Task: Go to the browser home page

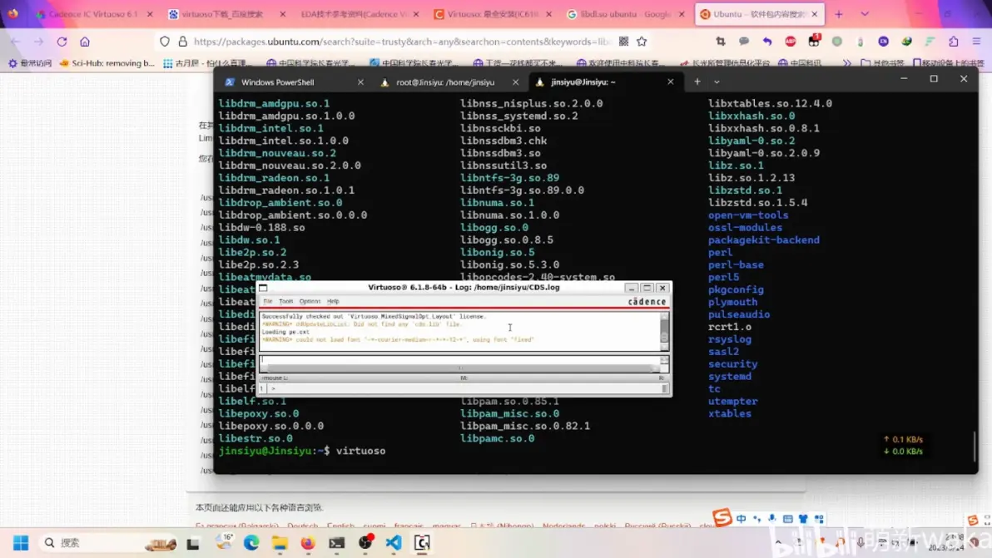Action: [x=85, y=42]
